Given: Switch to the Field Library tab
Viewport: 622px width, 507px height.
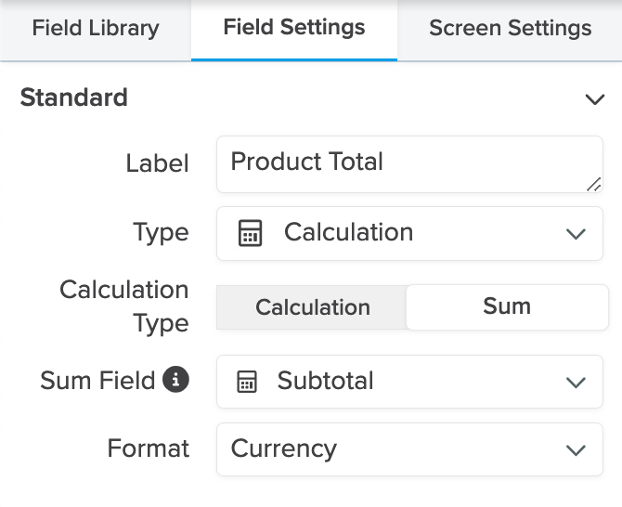Looking at the screenshot, I should tap(96, 29).
